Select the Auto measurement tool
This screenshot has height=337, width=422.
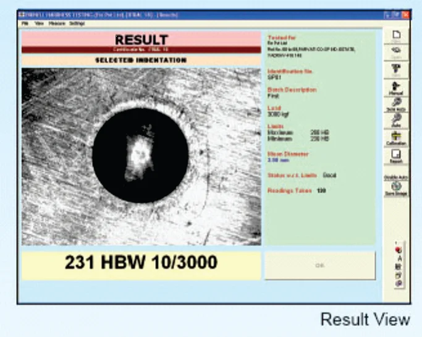pos(396,121)
